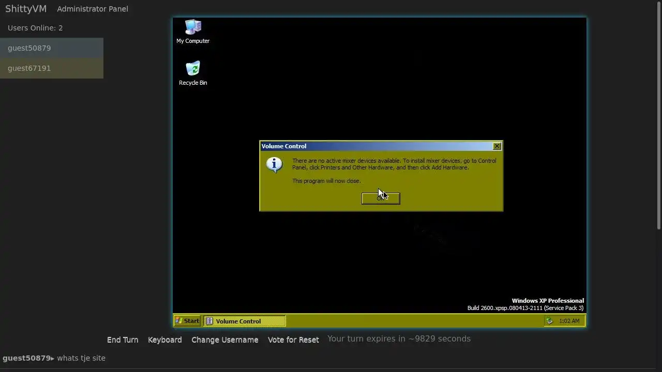The image size is (662, 372).
Task: Open the My Computer desktop icon
Action: pos(193,32)
